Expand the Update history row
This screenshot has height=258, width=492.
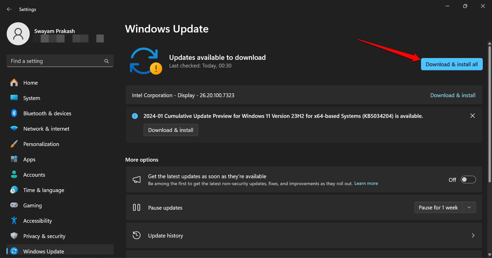tap(473, 235)
